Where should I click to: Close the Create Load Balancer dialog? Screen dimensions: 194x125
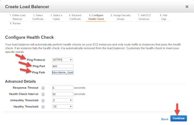pyautogui.click(x=187, y=7)
